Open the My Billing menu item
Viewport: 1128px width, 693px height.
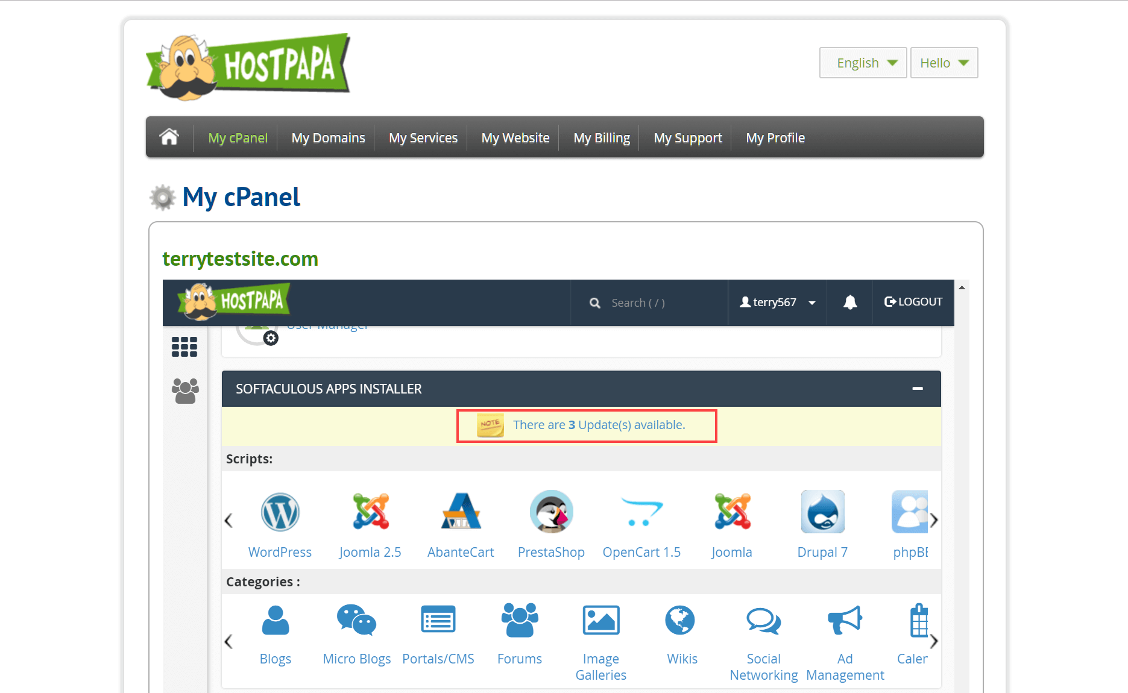(x=602, y=138)
